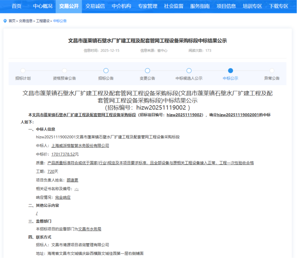The image size is (297, 258).
Task: Select the 交易公开 navigation tab
Action: (69, 6)
